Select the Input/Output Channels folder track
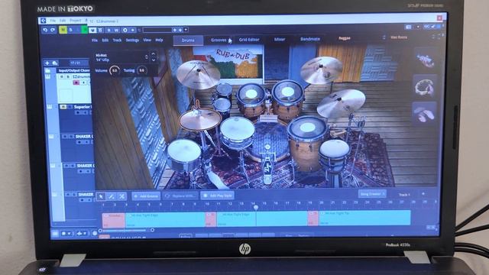 [74, 70]
